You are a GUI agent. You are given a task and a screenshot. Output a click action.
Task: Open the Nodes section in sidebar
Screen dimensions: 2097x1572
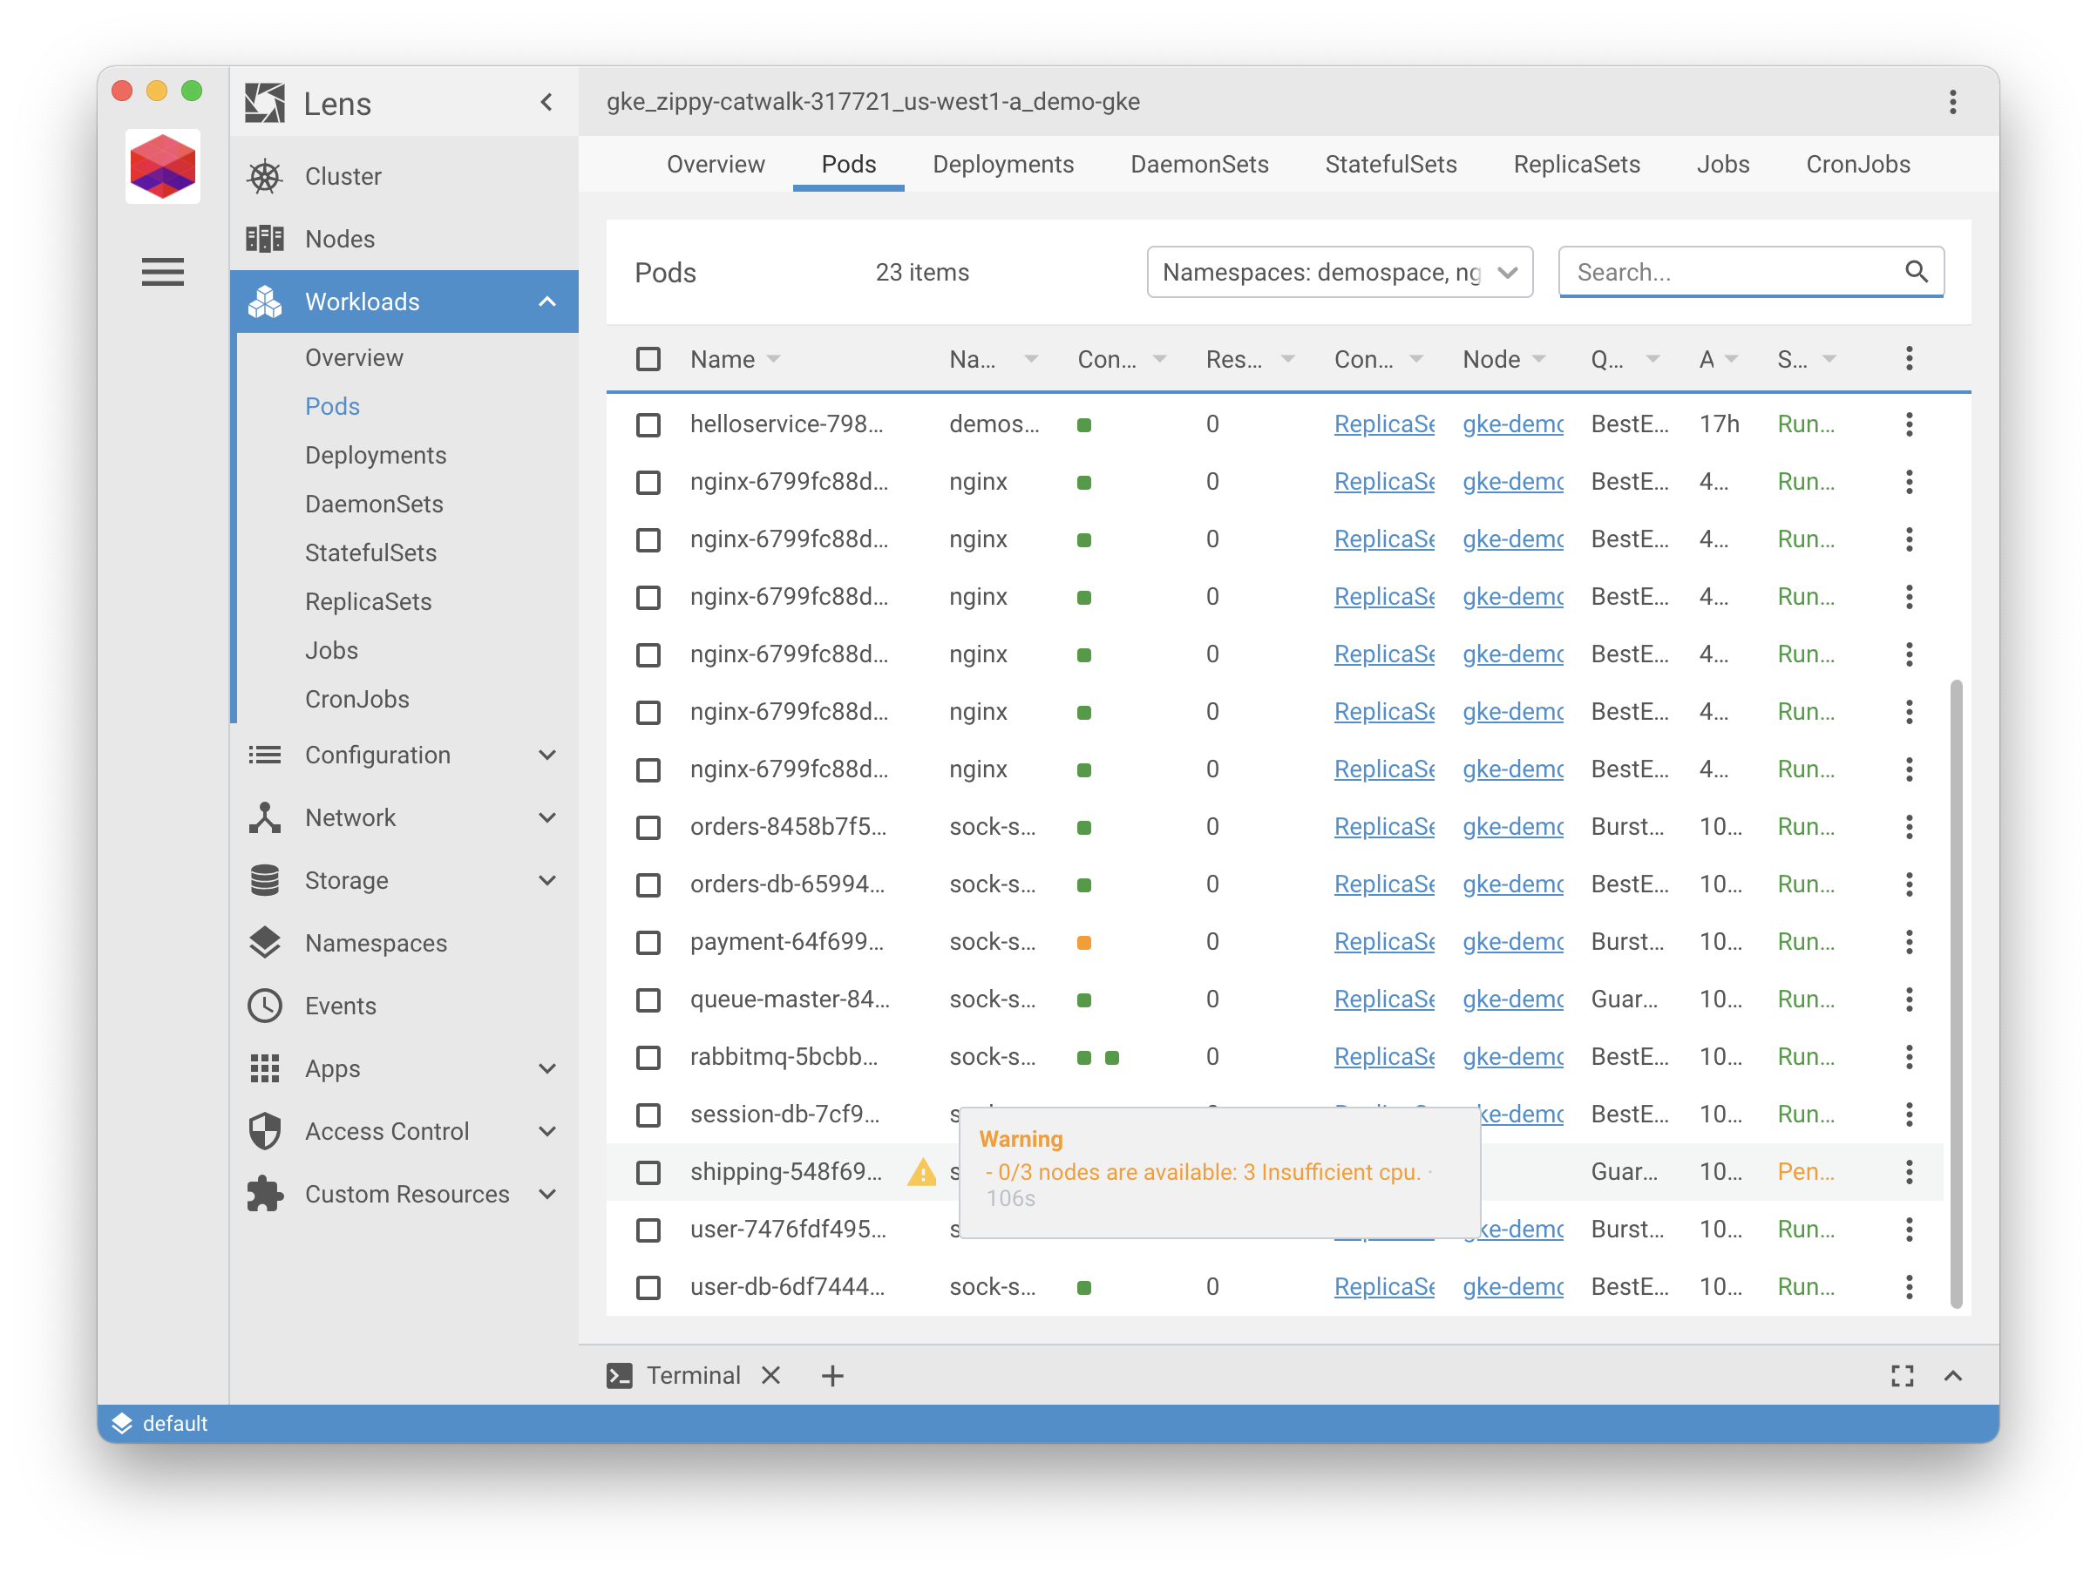pos(339,238)
